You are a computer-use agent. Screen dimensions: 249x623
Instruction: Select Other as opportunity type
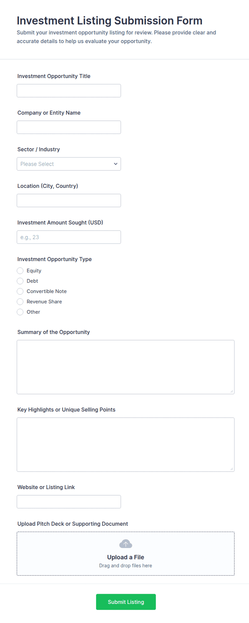(x=20, y=312)
